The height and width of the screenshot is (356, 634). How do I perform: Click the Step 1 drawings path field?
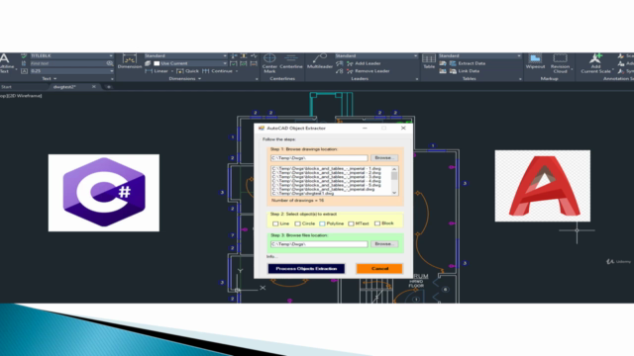(x=319, y=158)
